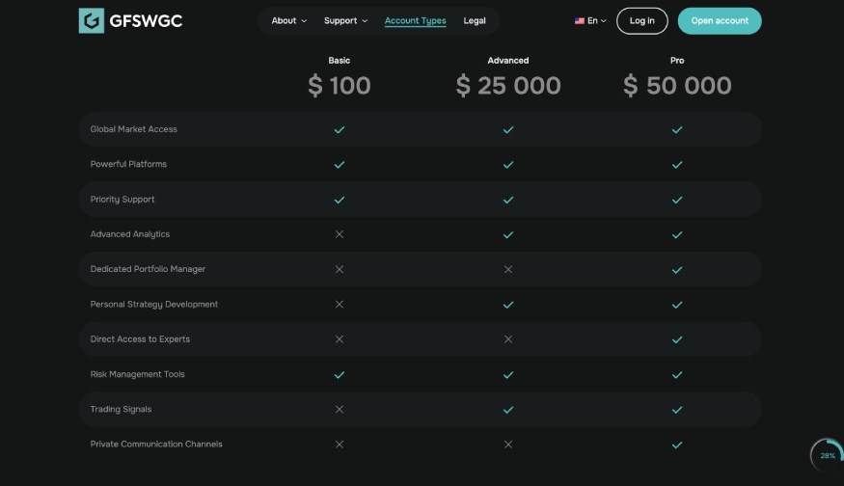Image resolution: width=844 pixels, height=486 pixels.
Task: Click Advanced checkmark for Trading Signals
Action: [x=508, y=410]
